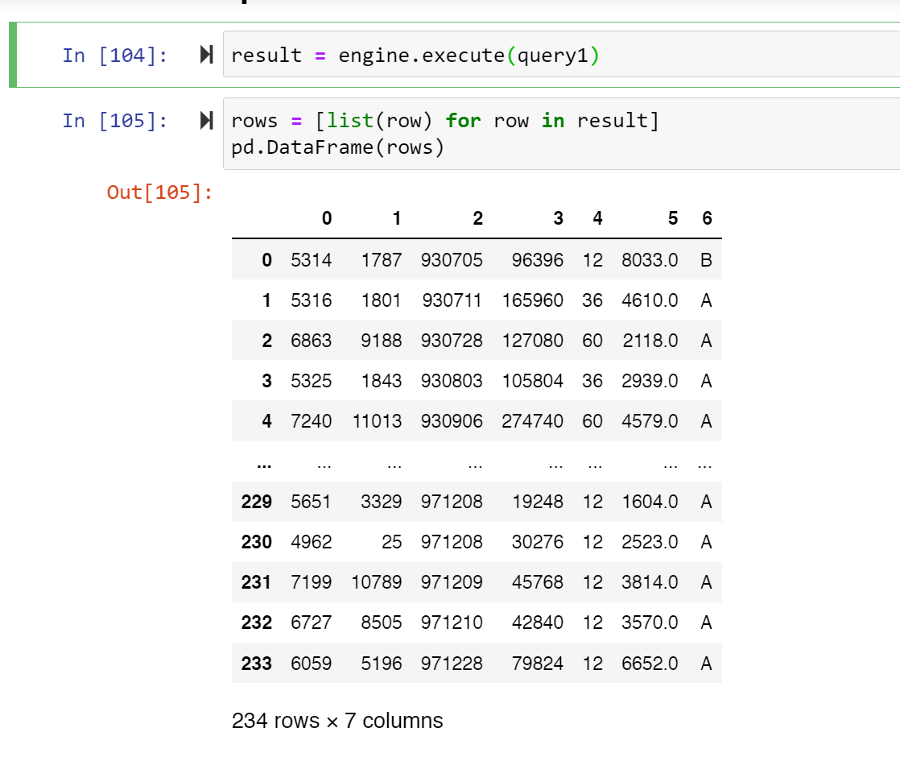Click the 234 rows × 7 columns text

point(337,721)
